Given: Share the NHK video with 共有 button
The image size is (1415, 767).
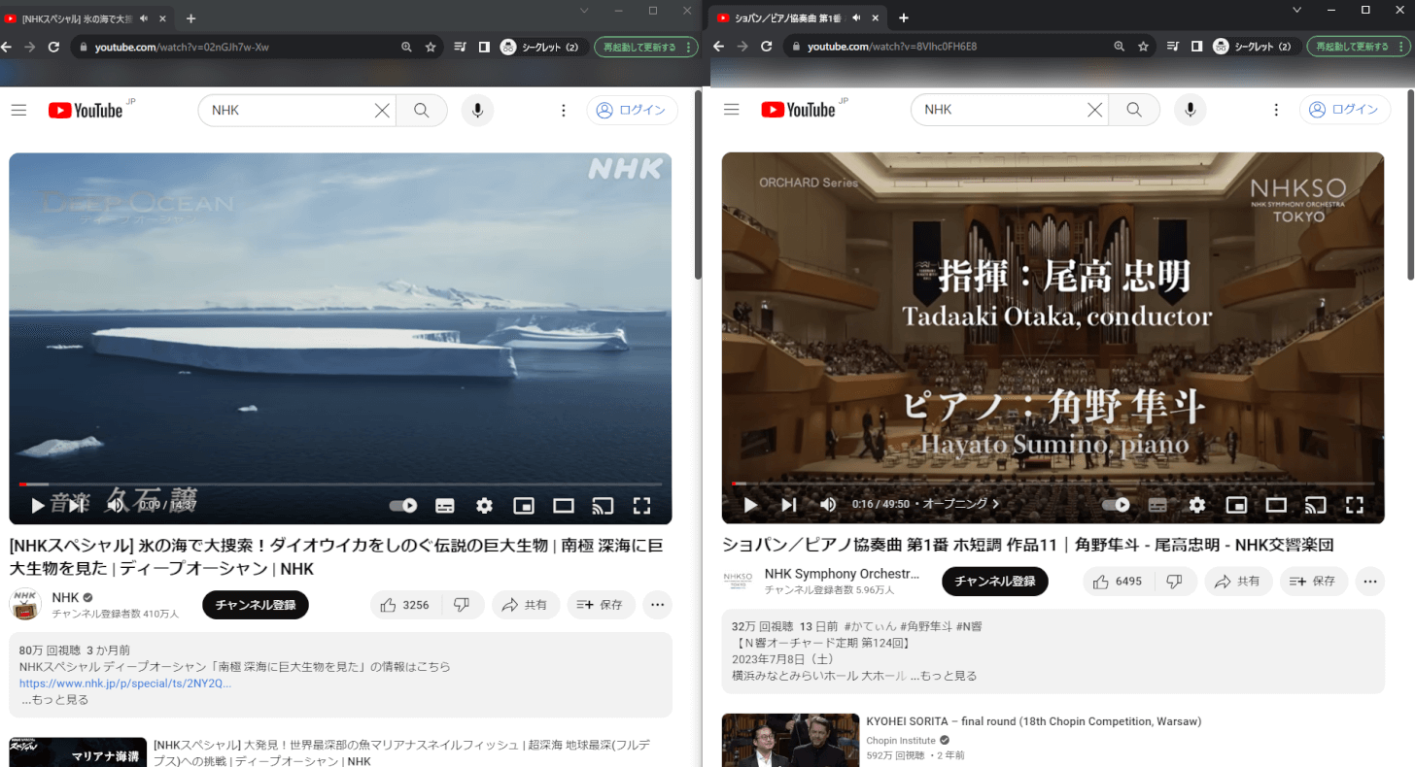Looking at the screenshot, I should (526, 604).
